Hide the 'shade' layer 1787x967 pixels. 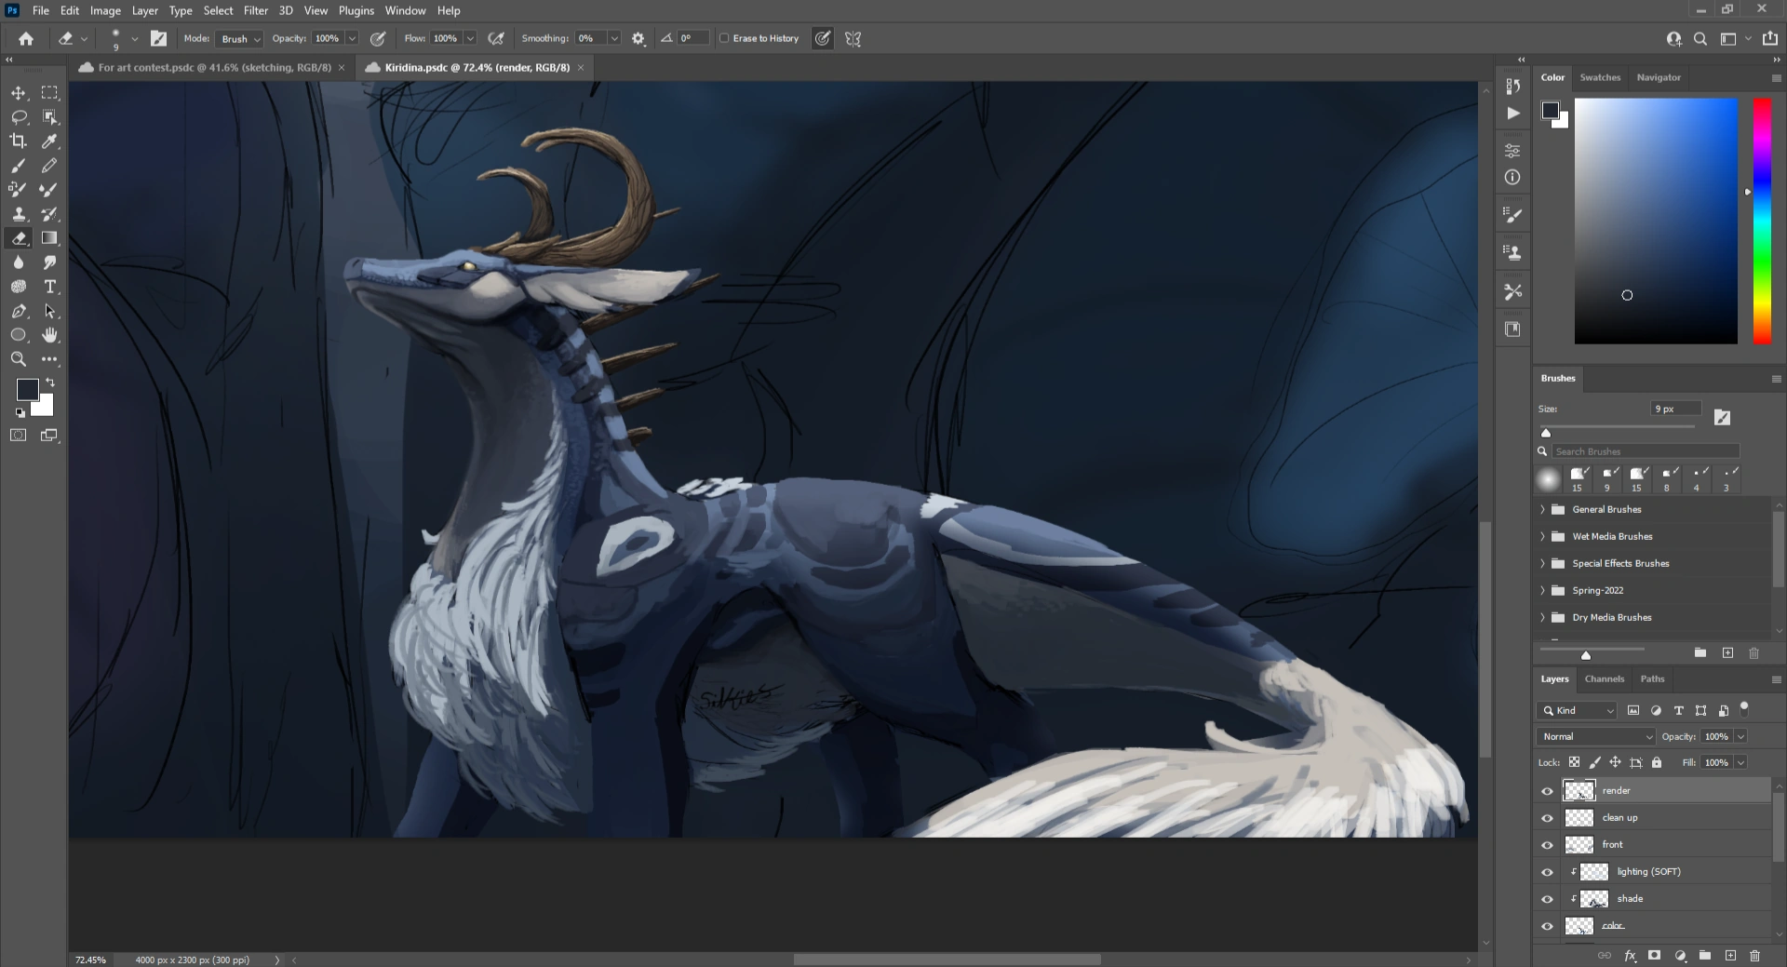click(x=1547, y=899)
